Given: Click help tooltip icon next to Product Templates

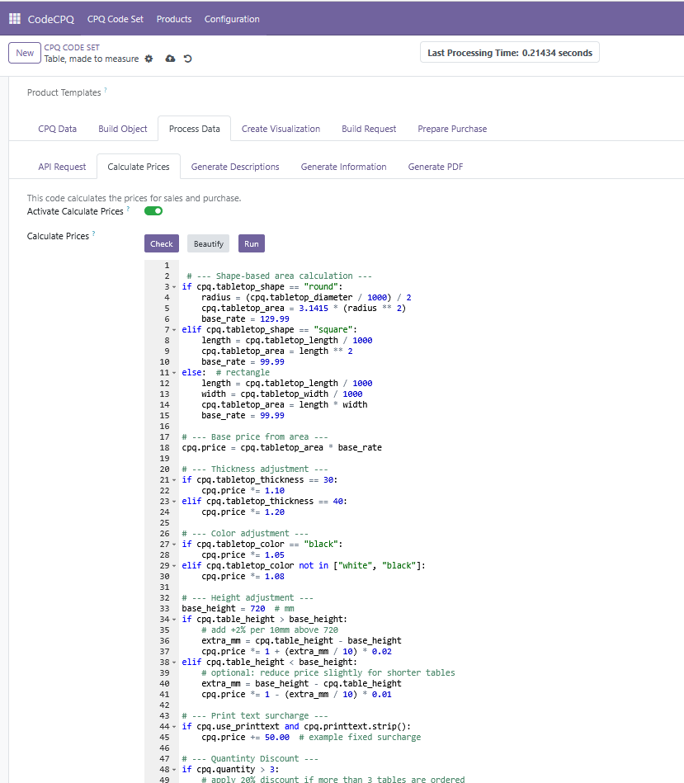Looking at the screenshot, I should pyautogui.click(x=106, y=91).
